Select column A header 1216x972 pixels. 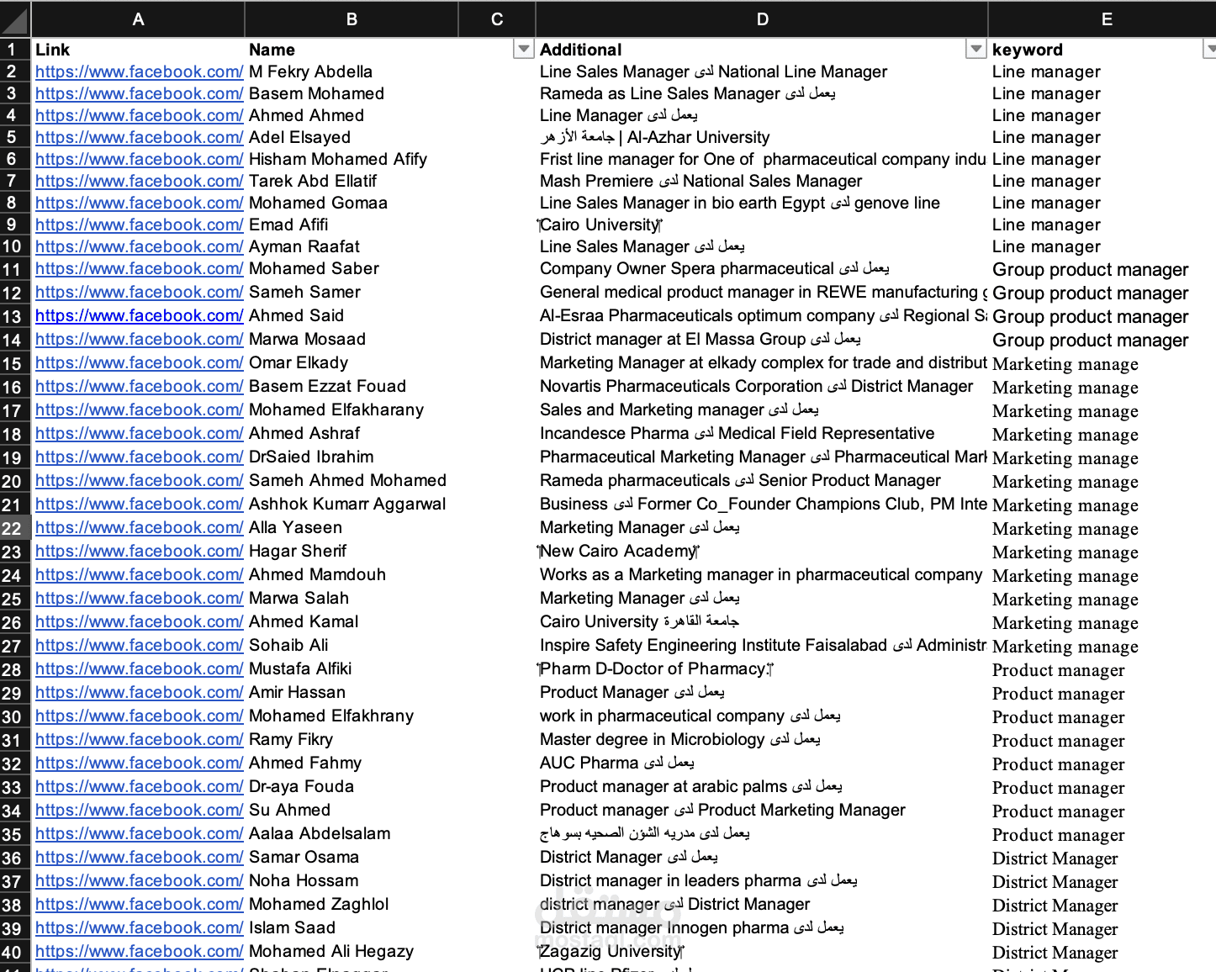click(x=138, y=19)
